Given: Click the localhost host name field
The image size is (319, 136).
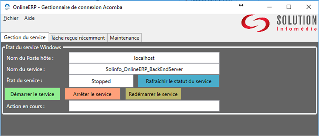Looking at the screenshot, I should [x=144, y=58].
